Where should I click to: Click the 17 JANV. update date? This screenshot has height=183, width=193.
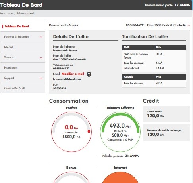point(182,5)
